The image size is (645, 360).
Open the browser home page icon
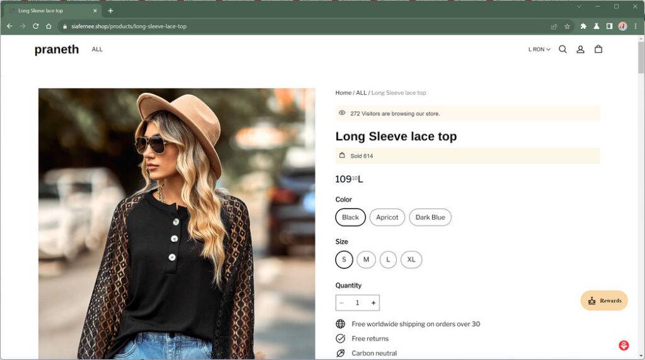point(49,26)
